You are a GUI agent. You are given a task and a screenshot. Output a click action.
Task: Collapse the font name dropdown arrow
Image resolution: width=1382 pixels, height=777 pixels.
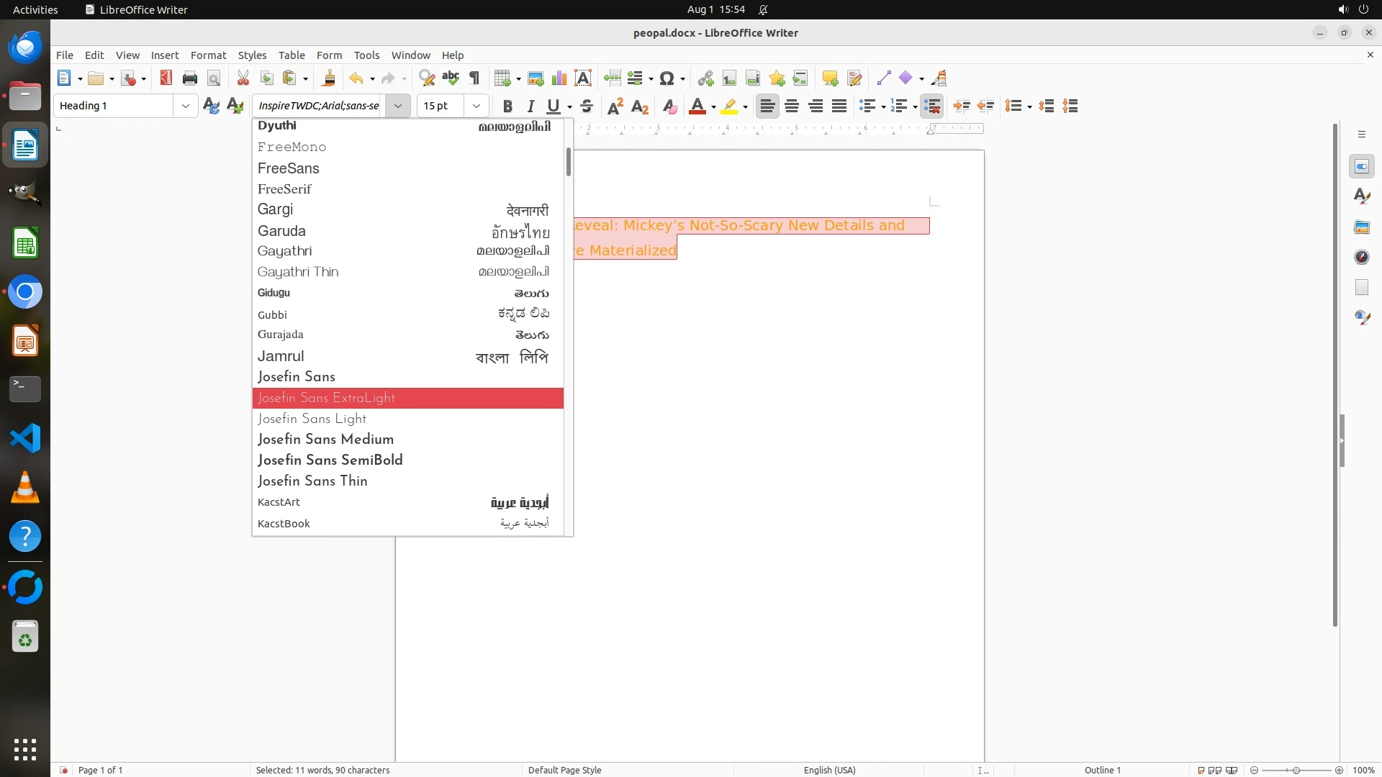click(x=397, y=106)
